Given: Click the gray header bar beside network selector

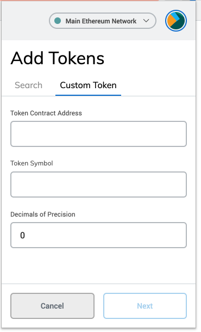Looking at the screenshot, I should point(26,21).
